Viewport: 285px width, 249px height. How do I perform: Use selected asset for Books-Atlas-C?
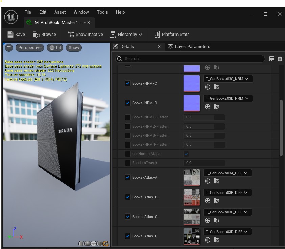point(207,221)
